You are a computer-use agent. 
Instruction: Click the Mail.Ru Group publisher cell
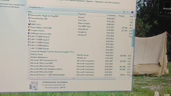83,55
